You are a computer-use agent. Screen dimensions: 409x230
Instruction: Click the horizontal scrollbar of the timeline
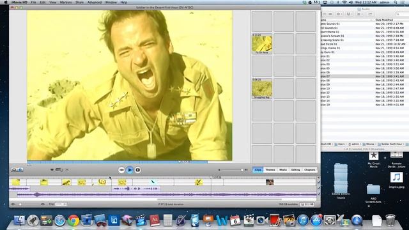pyautogui.click(x=219, y=199)
